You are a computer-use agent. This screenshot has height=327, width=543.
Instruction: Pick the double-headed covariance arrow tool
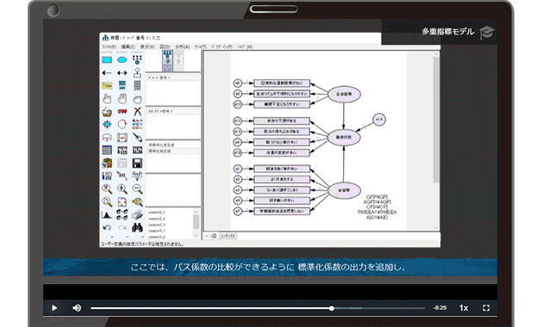(x=122, y=73)
